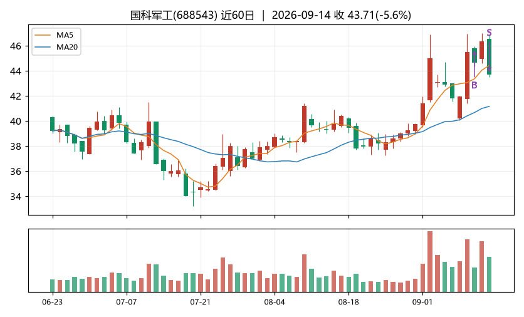Click the x-axis date label 09-01
Viewport: 524px width, 317px height.
point(422,303)
